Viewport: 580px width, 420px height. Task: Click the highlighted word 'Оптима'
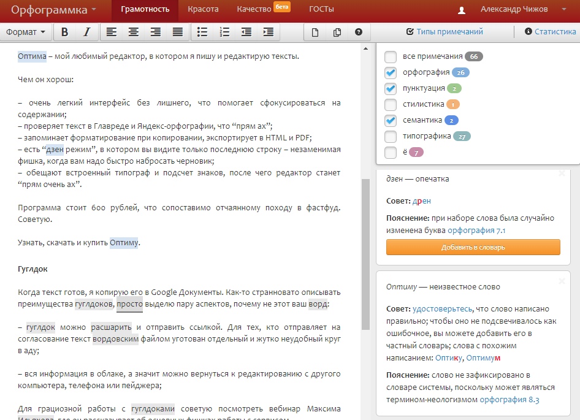point(32,56)
